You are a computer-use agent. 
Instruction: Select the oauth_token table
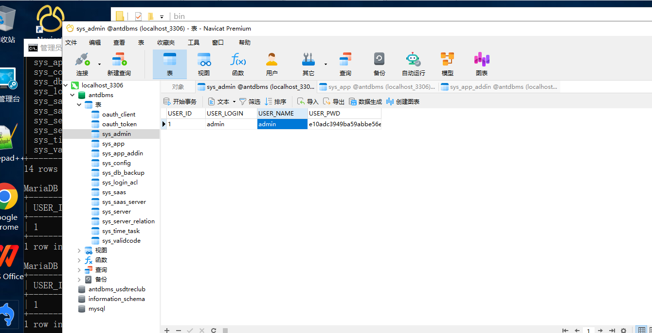pyautogui.click(x=119, y=124)
